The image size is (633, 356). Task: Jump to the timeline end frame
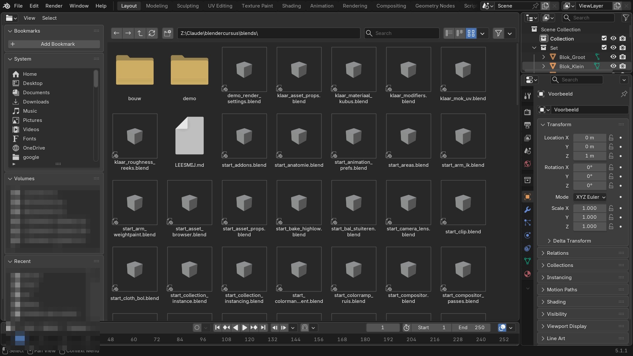(x=263, y=328)
